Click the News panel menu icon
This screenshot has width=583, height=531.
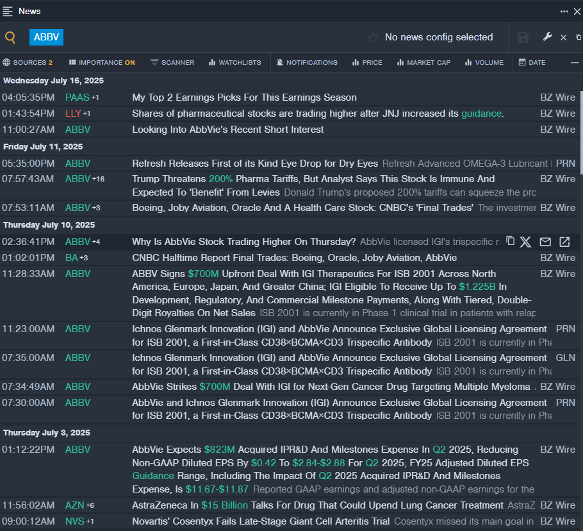(8, 11)
